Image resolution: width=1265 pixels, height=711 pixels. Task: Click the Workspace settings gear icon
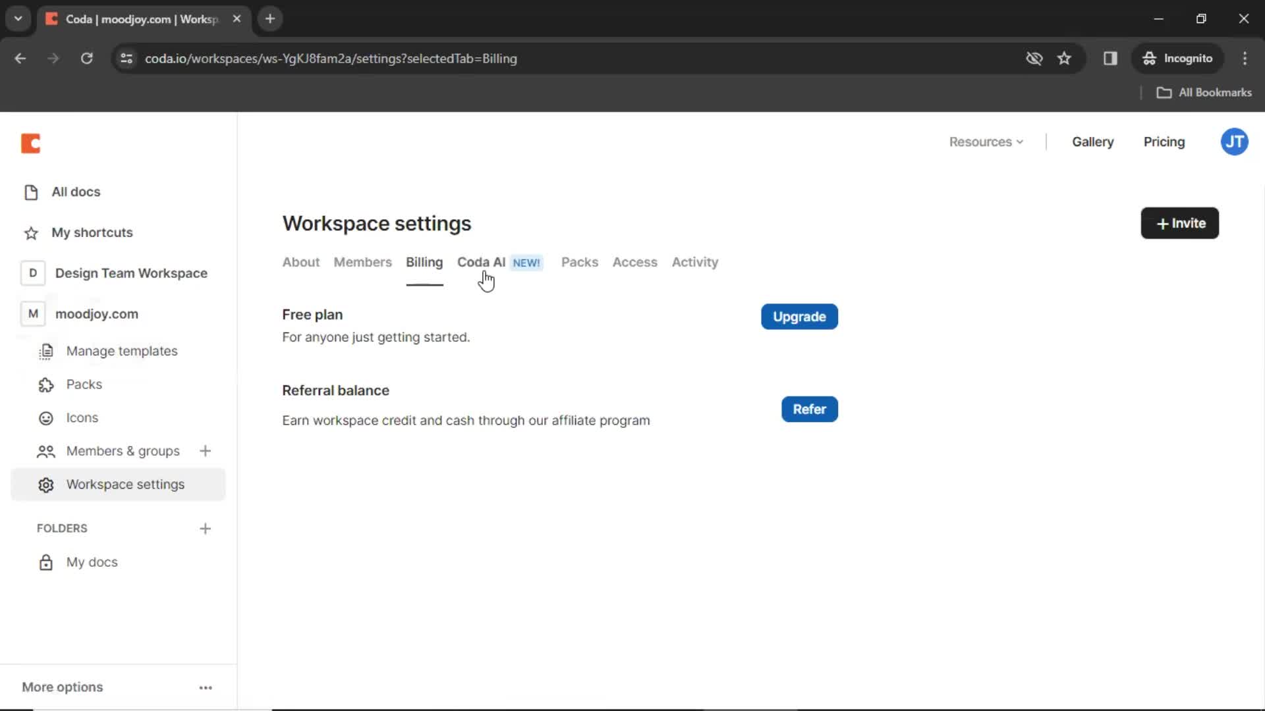(x=45, y=485)
